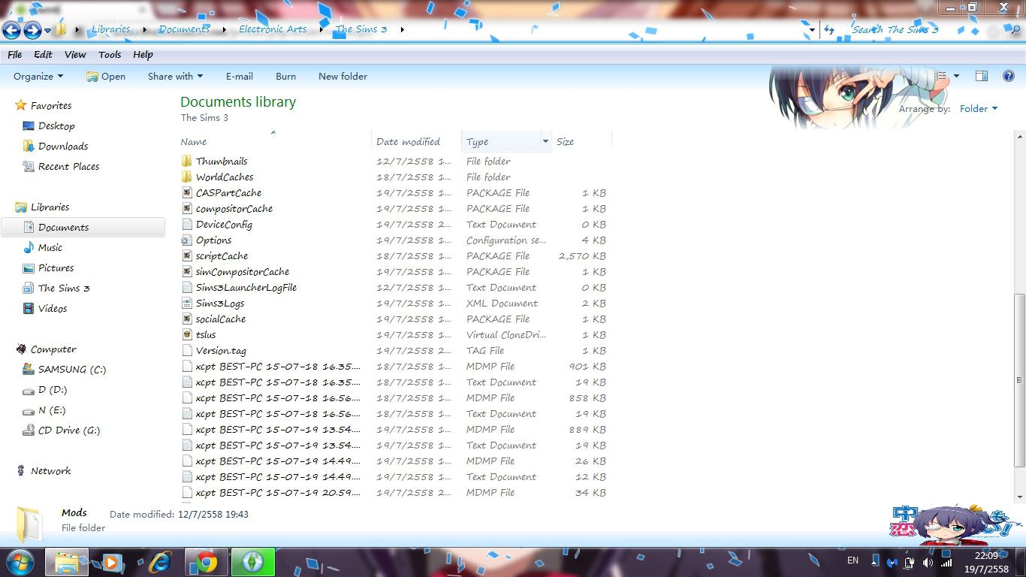Image resolution: width=1026 pixels, height=577 pixels.
Task: Change view using the views icon
Action: [x=940, y=76]
